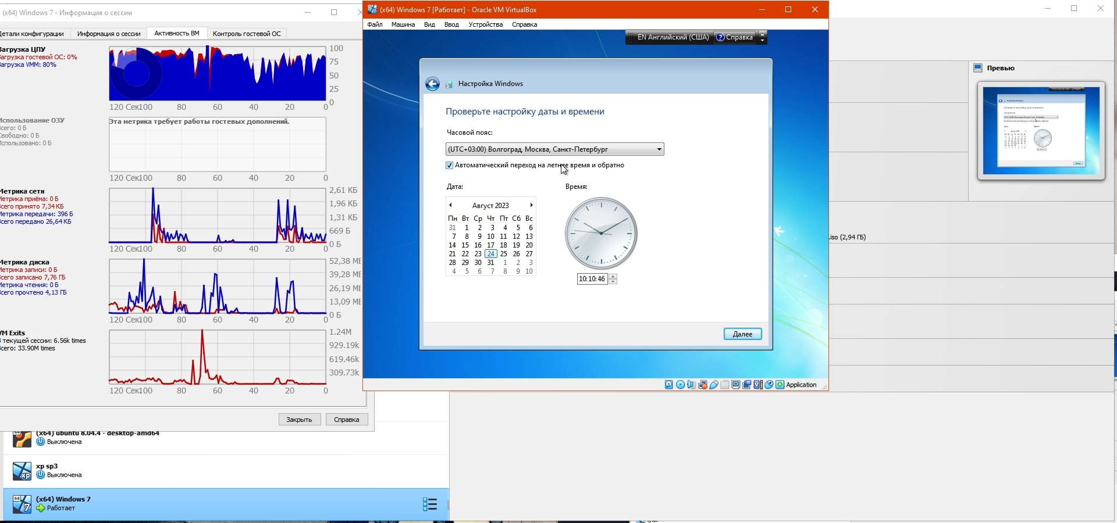1117x523 pixels.
Task: Switch to the Контроль гостевой ОС tab
Action: tap(247, 34)
